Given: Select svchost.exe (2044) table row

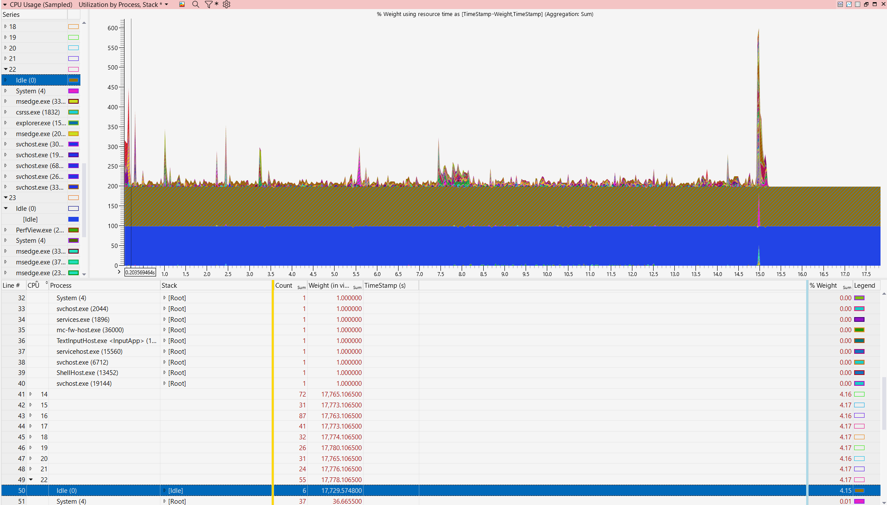Looking at the screenshot, I should (82, 309).
